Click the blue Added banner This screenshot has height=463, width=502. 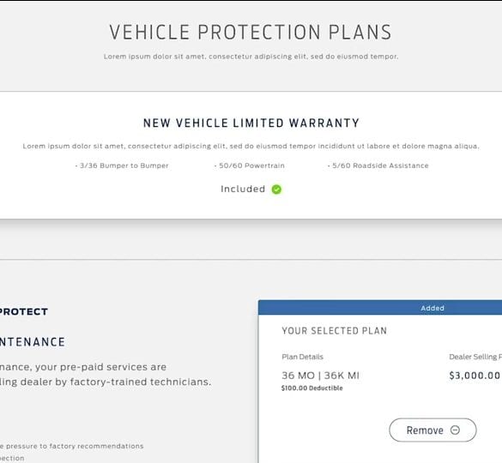380,308
